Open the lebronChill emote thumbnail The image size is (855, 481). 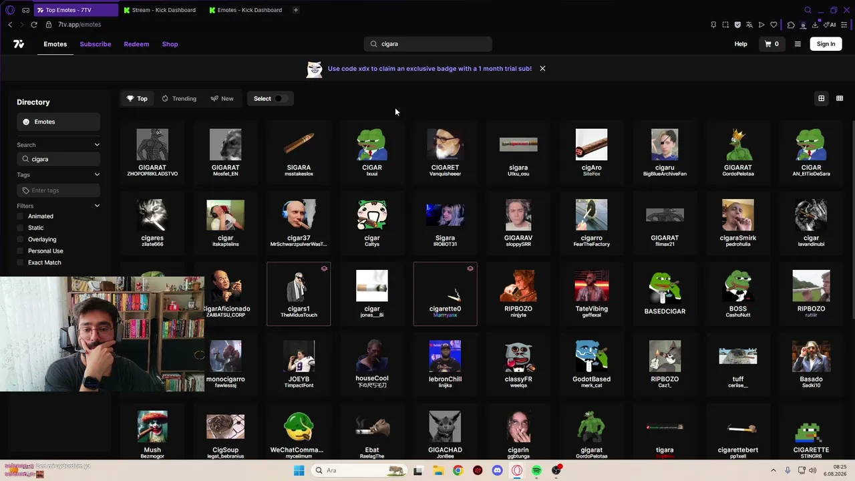[445, 356]
